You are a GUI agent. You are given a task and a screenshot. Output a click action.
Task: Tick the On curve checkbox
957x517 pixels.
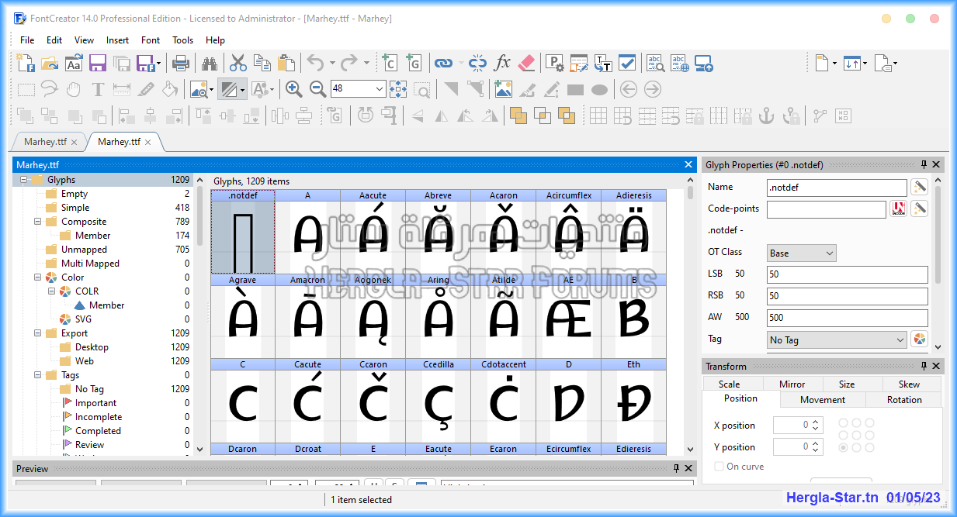[x=720, y=467]
